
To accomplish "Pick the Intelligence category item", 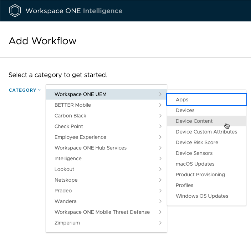I will point(68,158).
